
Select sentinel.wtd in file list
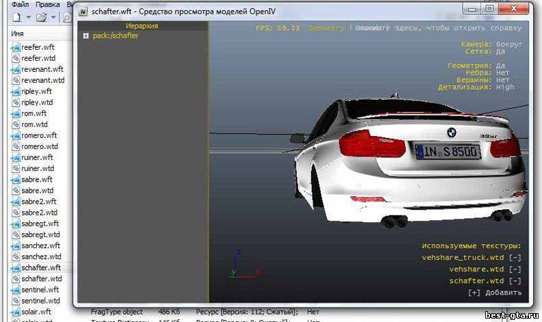tap(41, 301)
